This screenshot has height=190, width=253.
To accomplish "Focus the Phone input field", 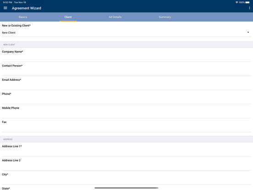I will [126, 100].
